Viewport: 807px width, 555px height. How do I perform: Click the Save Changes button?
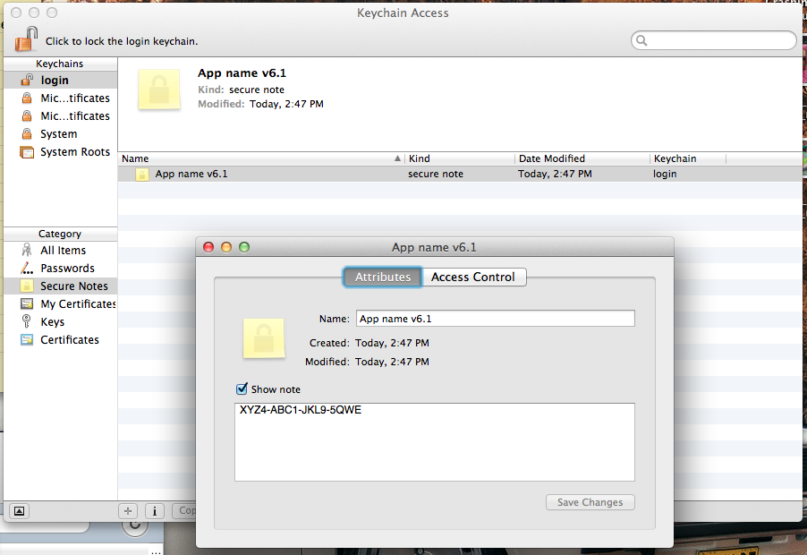tap(590, 502)
